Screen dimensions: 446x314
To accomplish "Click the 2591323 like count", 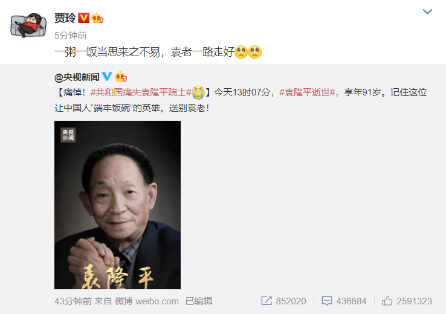I will click(x=414, y=301).
